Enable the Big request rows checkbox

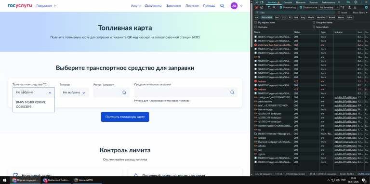coord(255,23)
